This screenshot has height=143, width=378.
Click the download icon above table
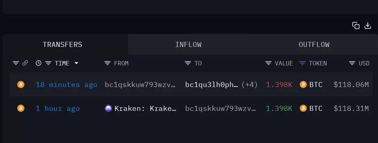367,25
